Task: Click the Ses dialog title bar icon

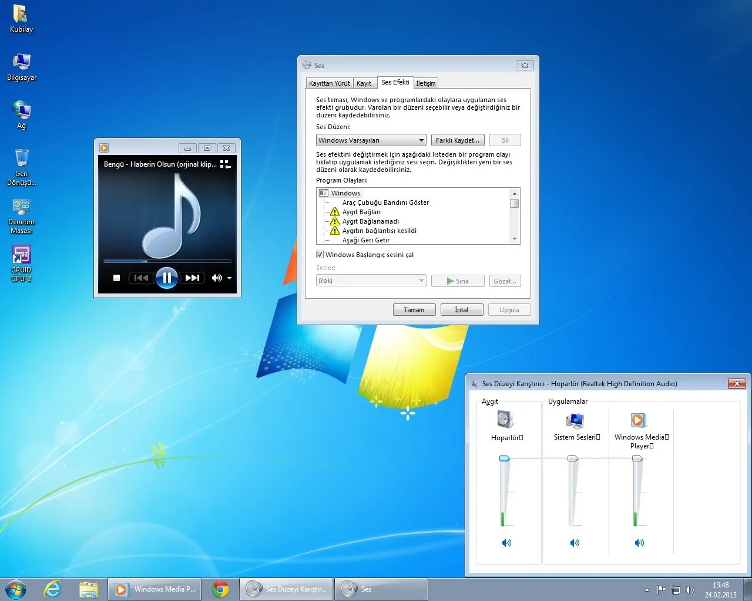Action: (x=307, y=65)
